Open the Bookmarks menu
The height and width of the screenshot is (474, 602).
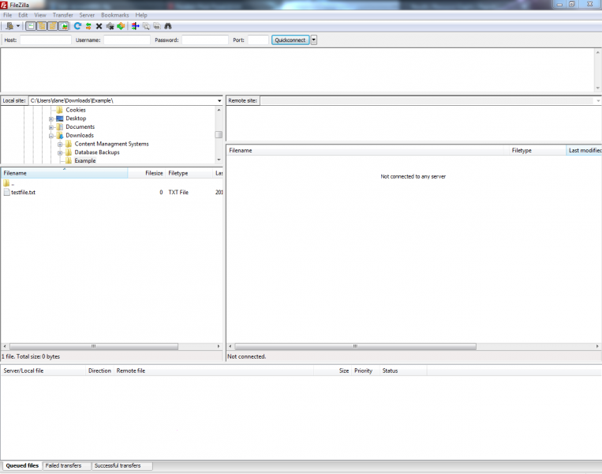114,15
